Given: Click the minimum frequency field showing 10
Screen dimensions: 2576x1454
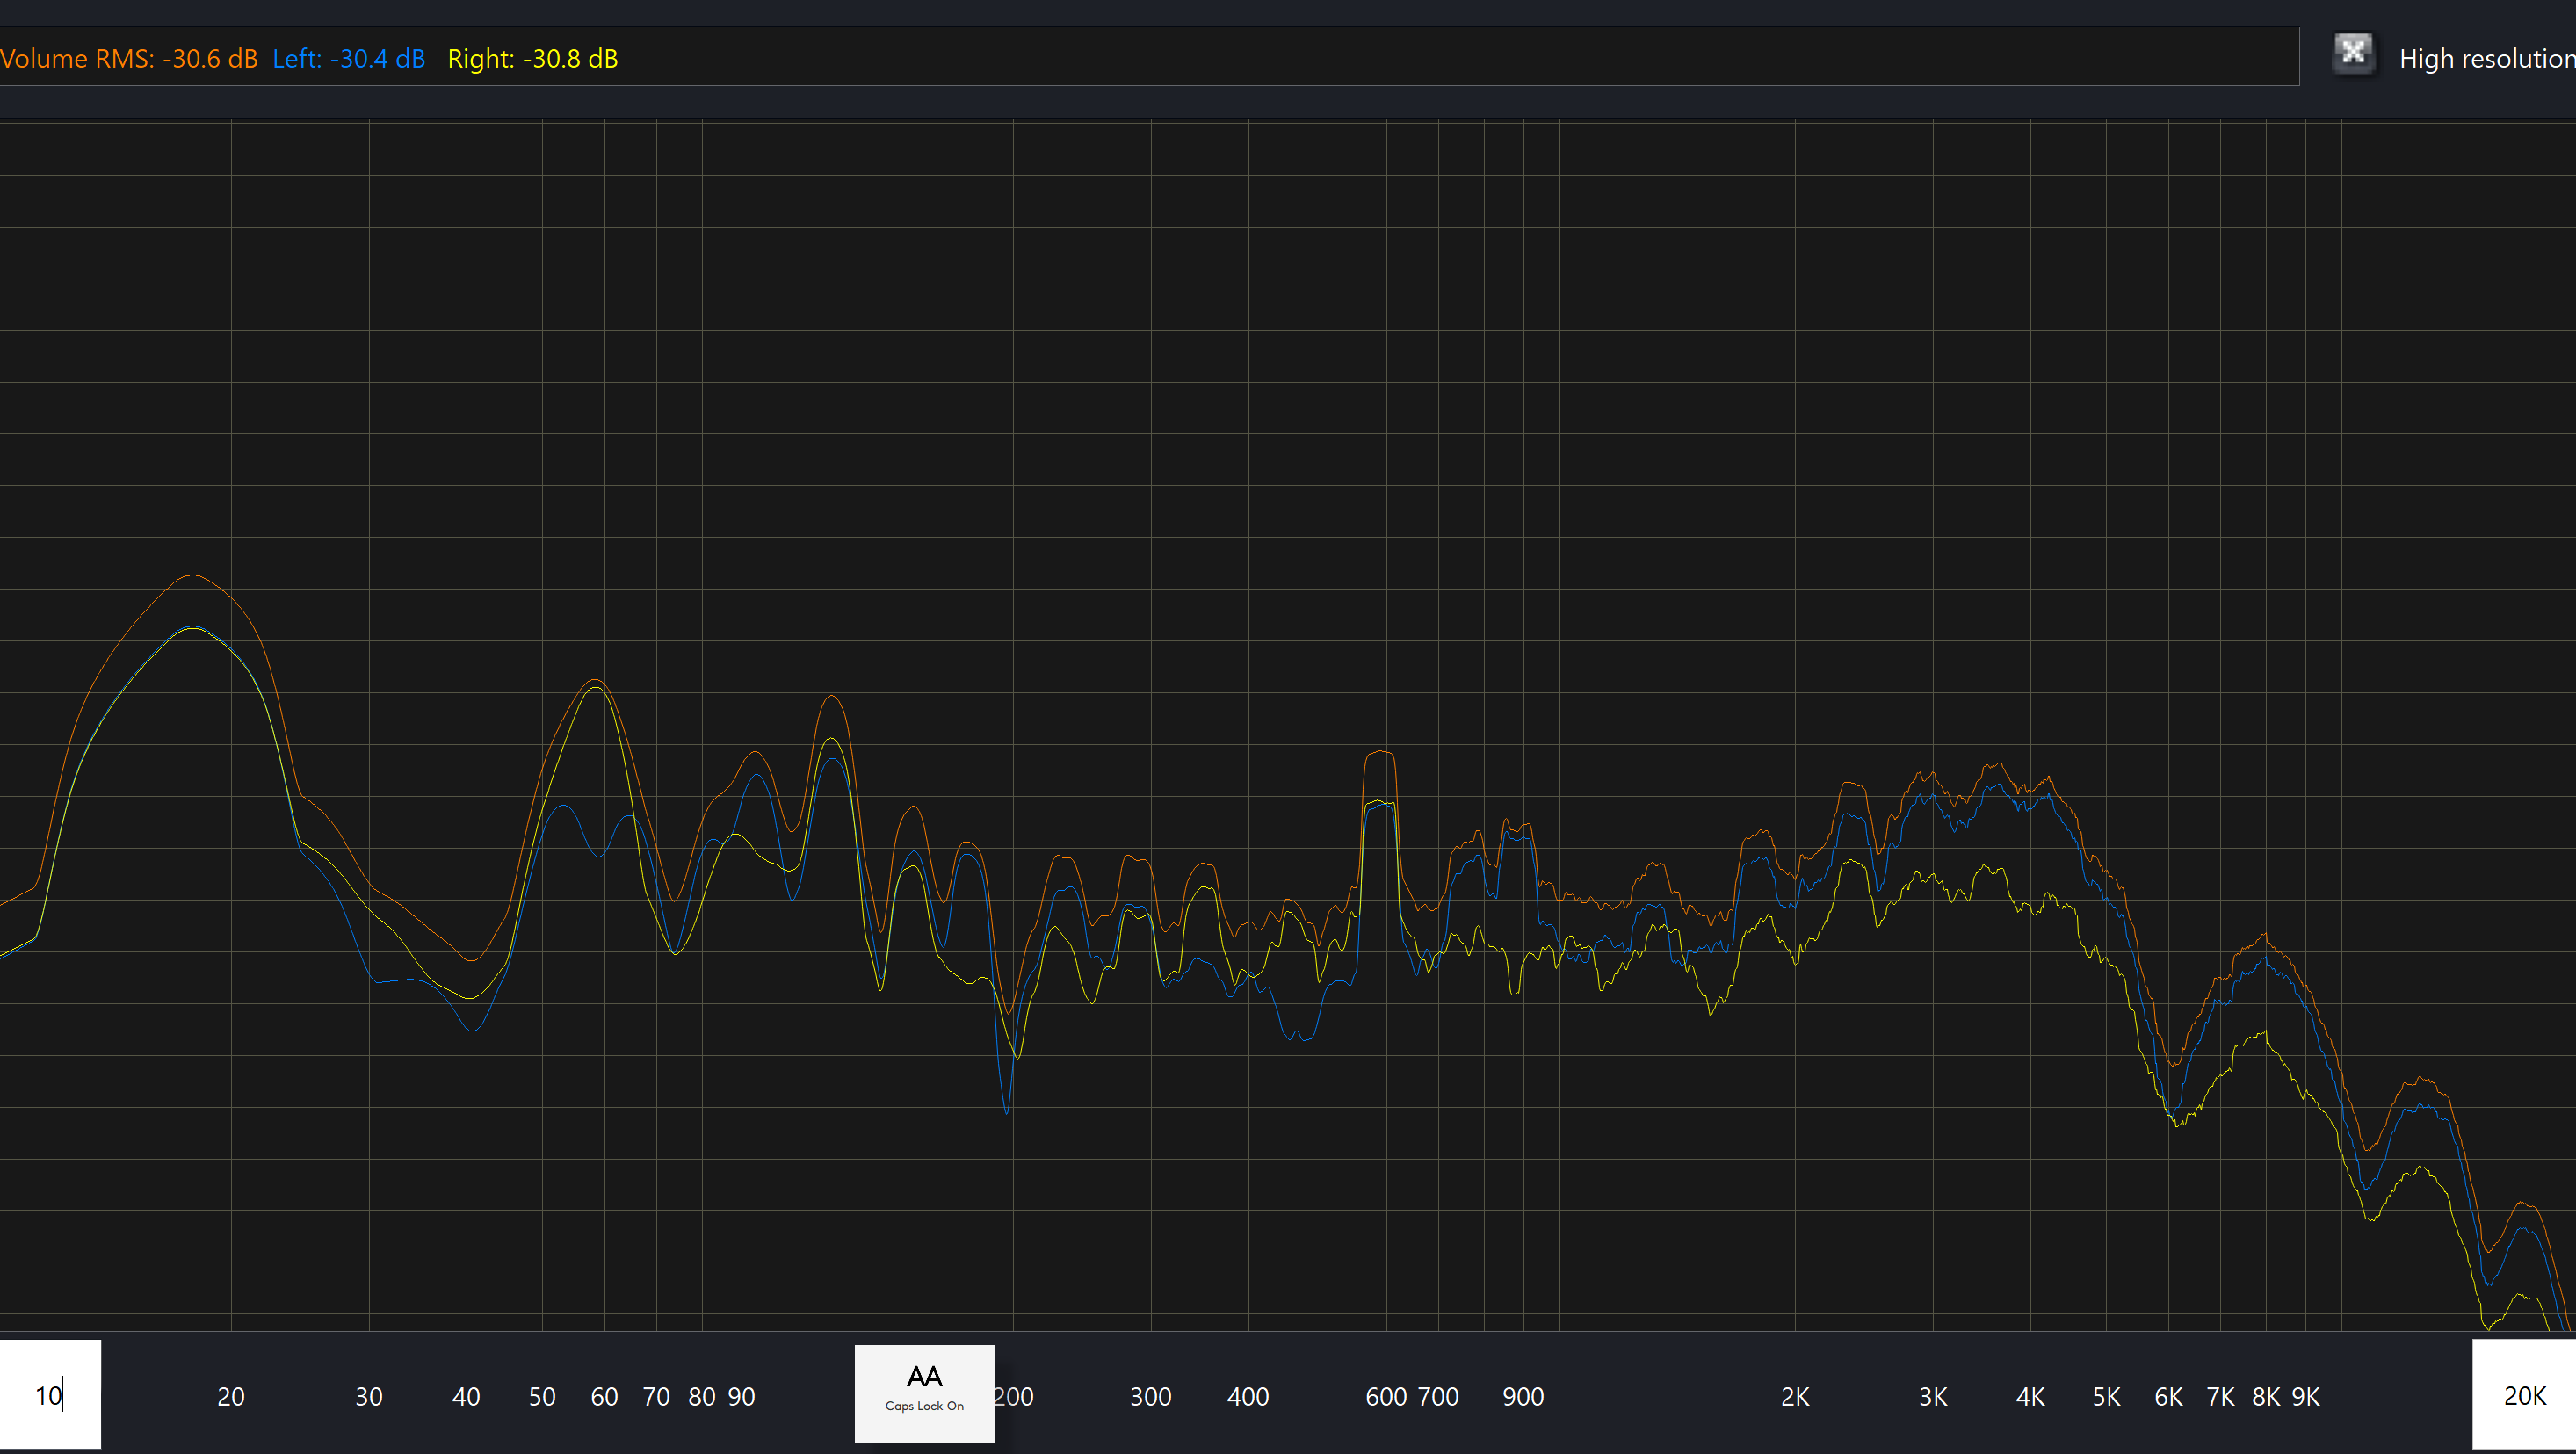Looking at the screenshot, I should 49,1394.
